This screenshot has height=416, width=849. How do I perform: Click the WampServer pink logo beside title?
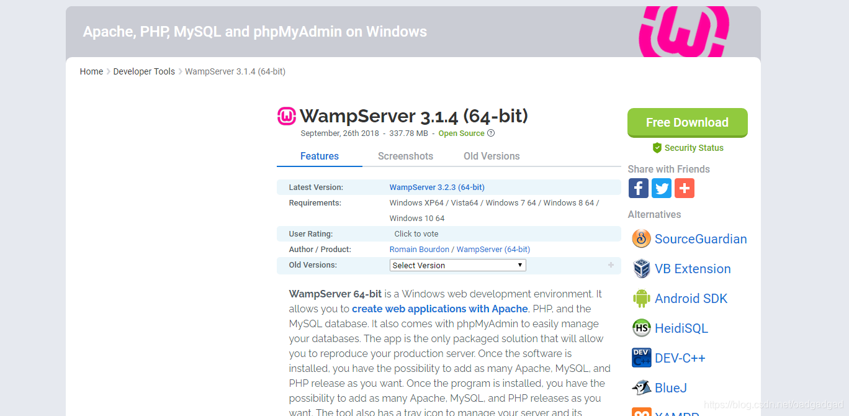(x=287, y=116)
